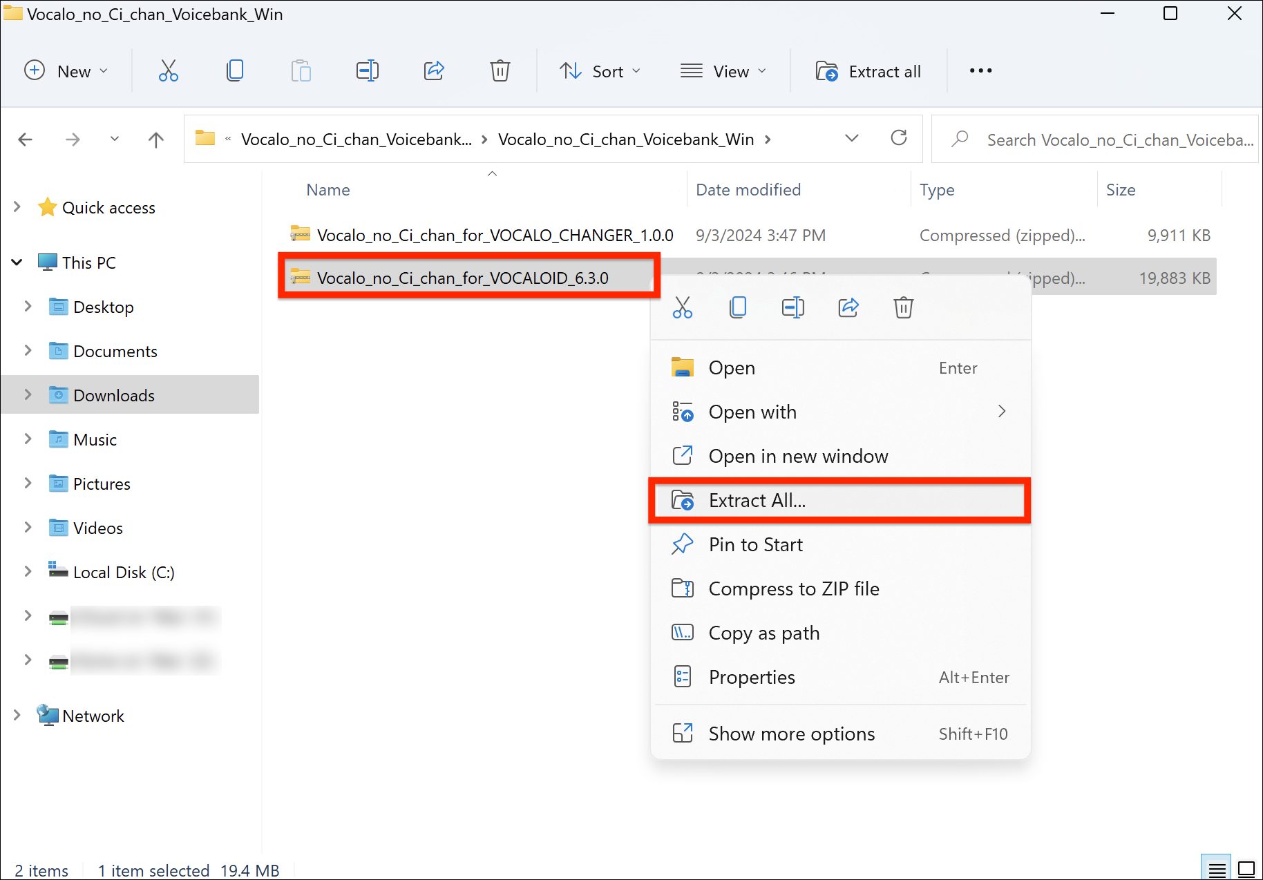
Task: Click the Rename icon in the top toolbar
Action: tap(367, 71)
